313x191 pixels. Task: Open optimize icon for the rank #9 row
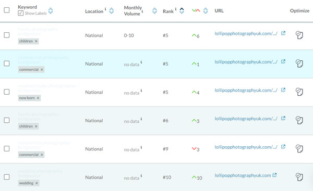(x=299, y=148)
